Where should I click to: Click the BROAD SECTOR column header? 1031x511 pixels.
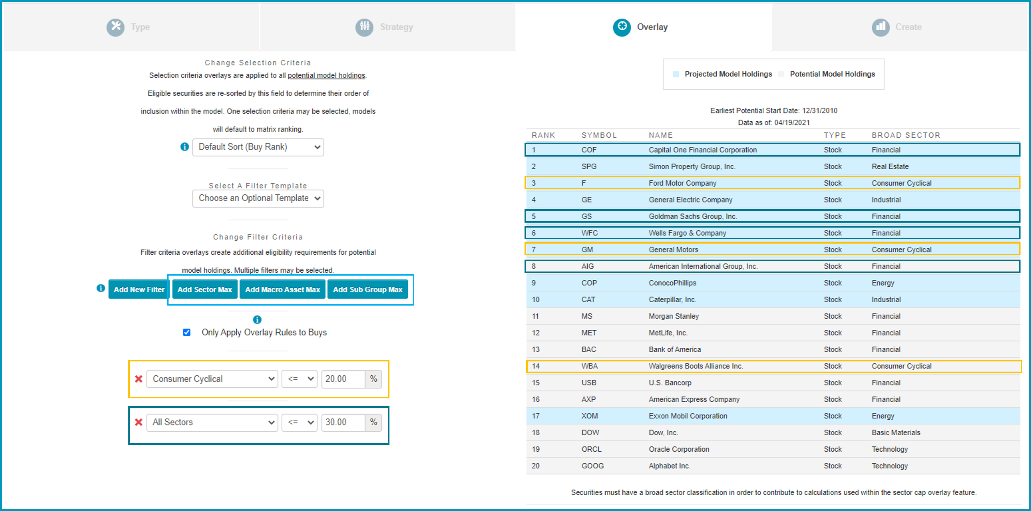[x=906, y=135]
